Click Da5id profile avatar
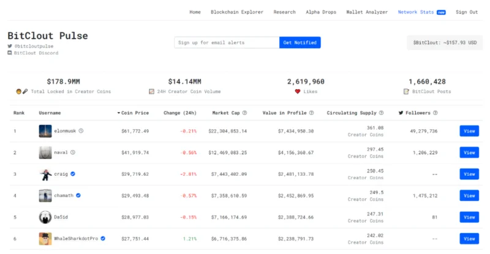The width and height of the screenshot is (490, 254). 45,217
